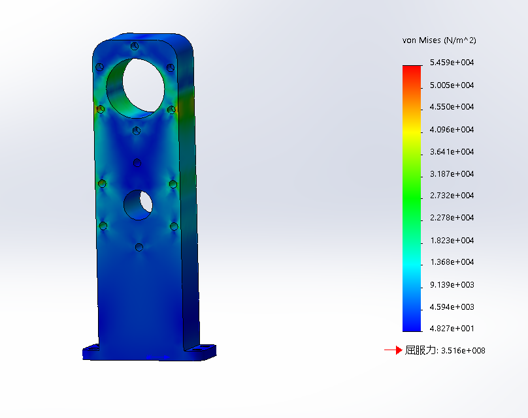Select the 3.187e+004 legend value
The height and width of the screenshot is (418, 528).
click(x=452, y=174)
